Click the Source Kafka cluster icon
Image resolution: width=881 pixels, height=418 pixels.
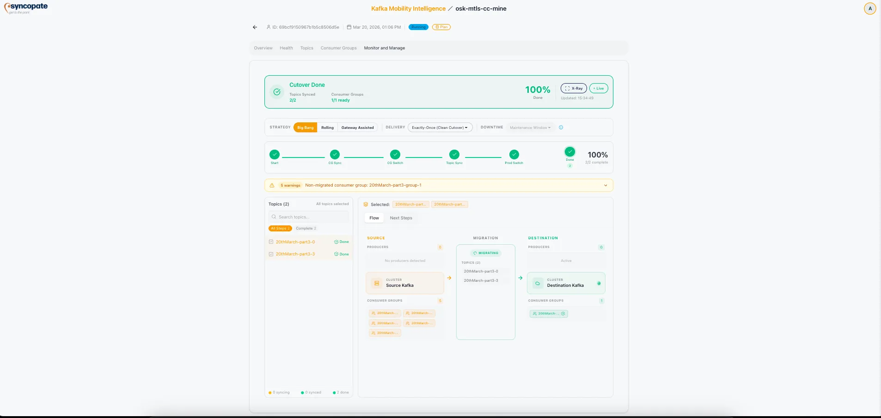[377, 283]
